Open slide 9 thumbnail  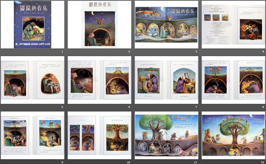point(32,136)
